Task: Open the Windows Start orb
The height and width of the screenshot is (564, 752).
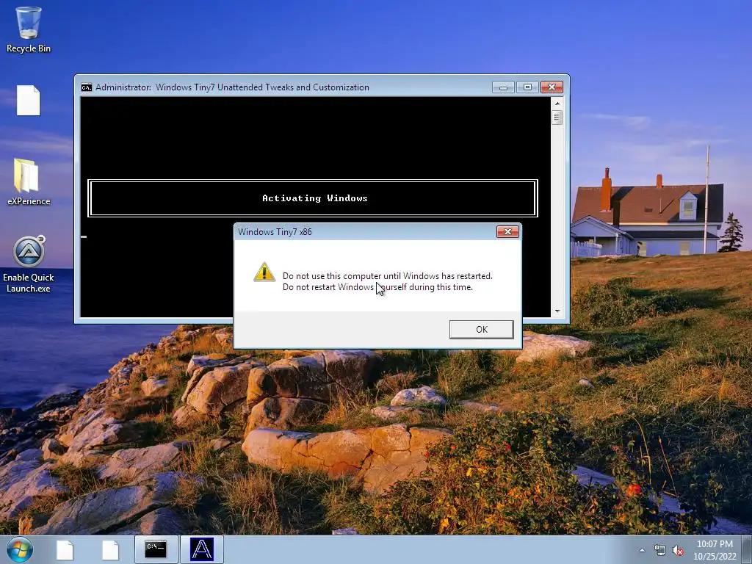Action: point(20,549)
